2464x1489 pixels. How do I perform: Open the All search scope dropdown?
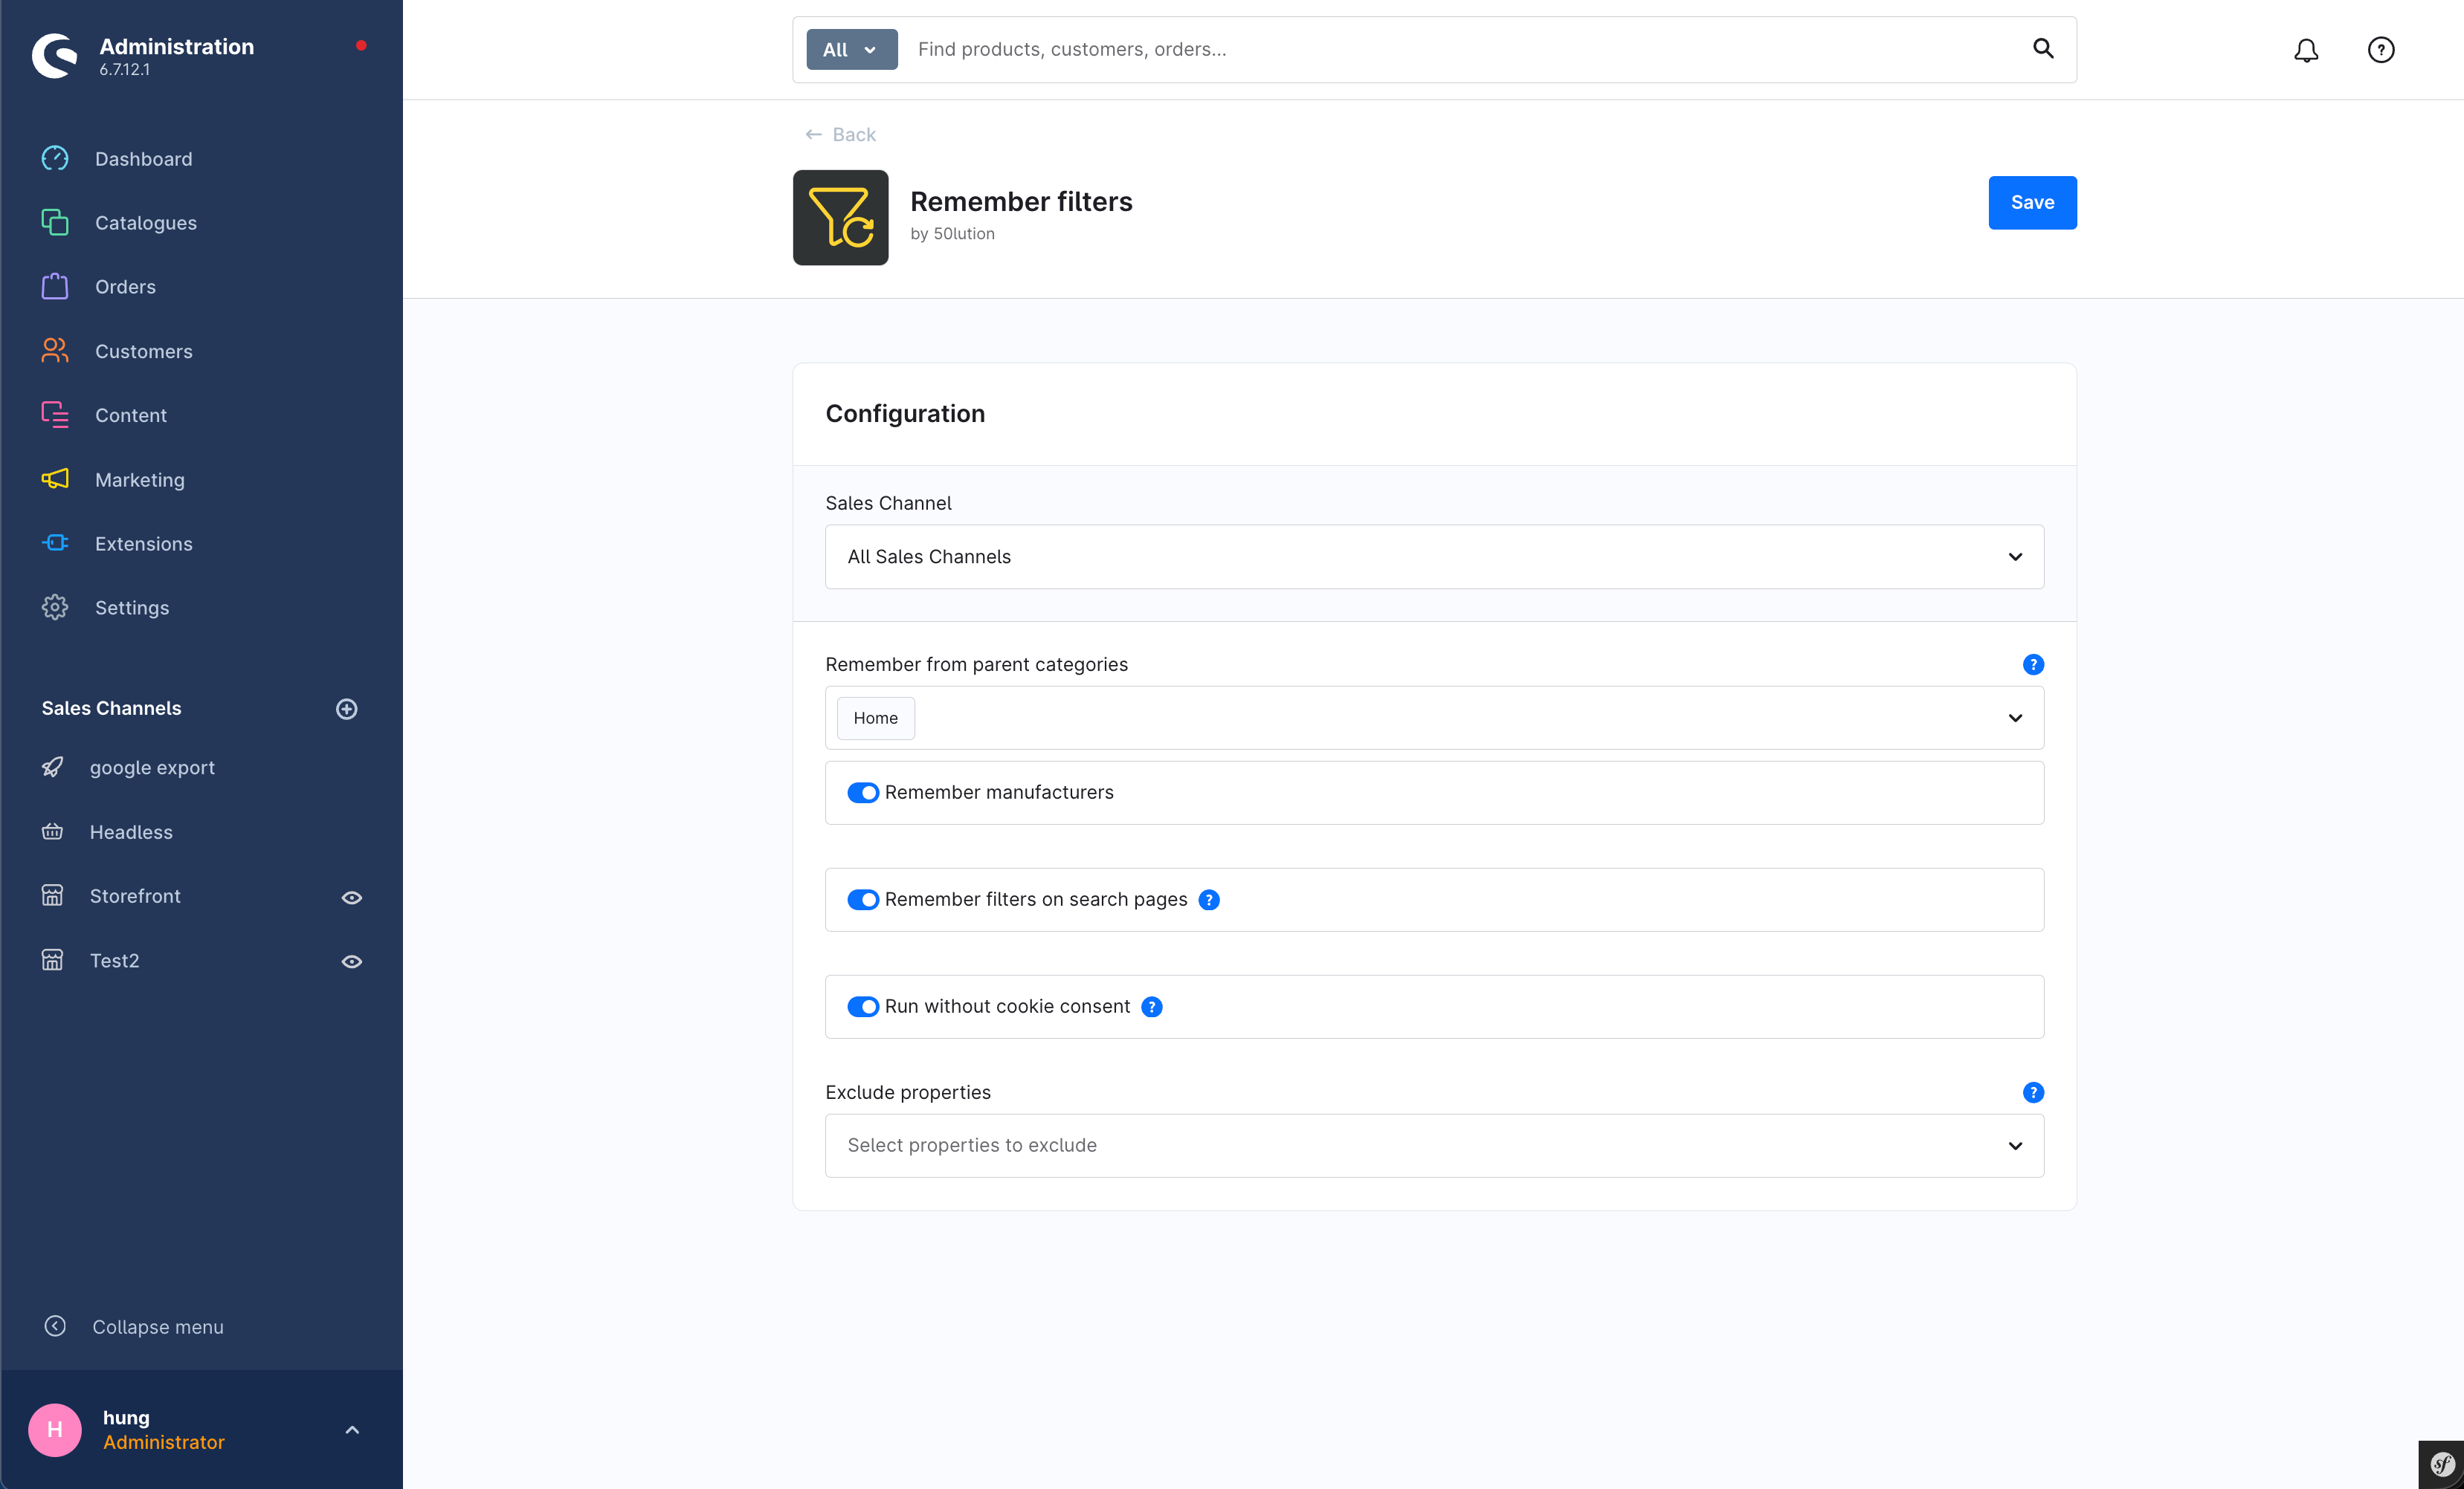[852, 49]
